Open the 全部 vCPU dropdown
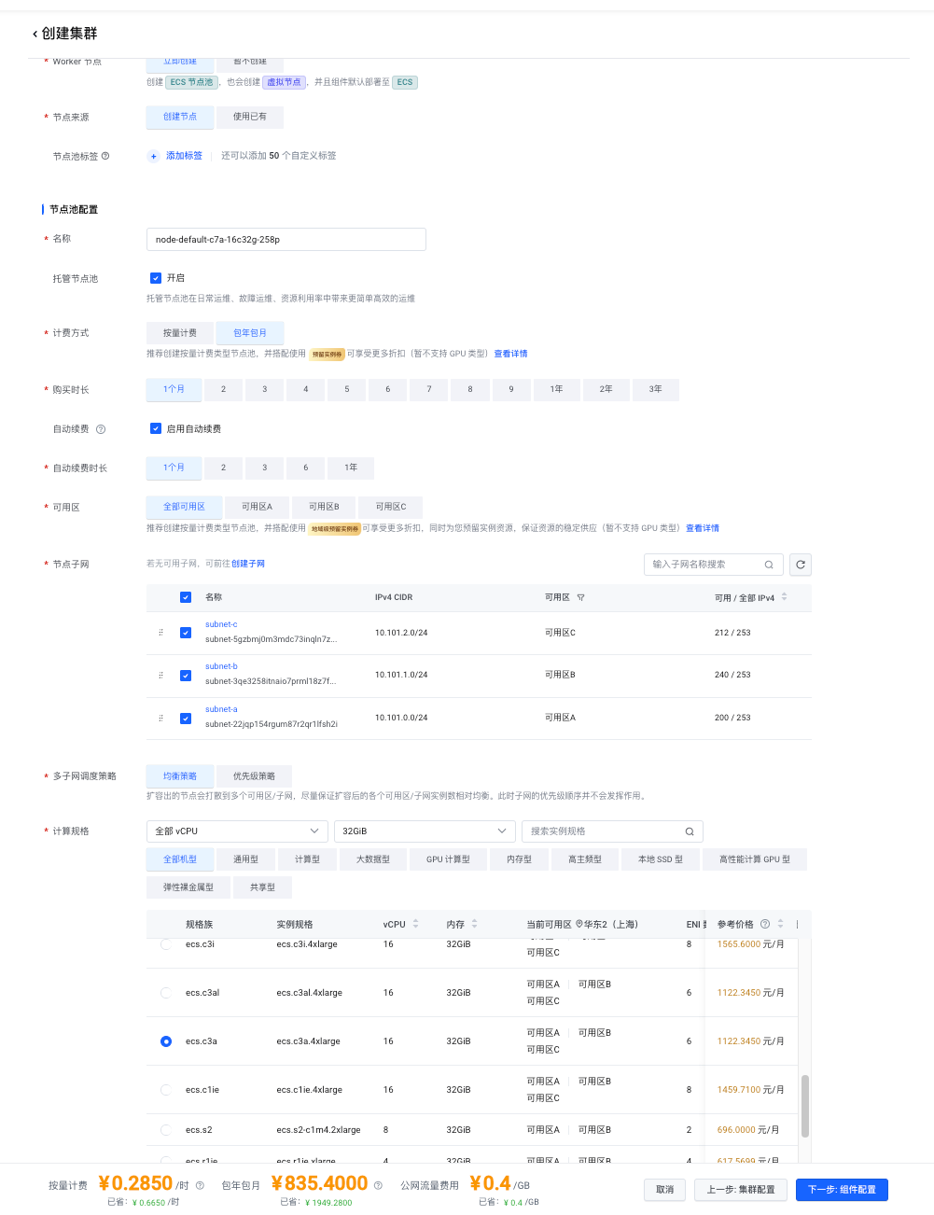Viewport: 934px width, 1215px height. tap(236, 831)
